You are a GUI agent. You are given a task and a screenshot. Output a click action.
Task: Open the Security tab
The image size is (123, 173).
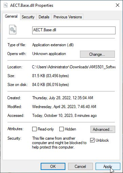[28, 17]
